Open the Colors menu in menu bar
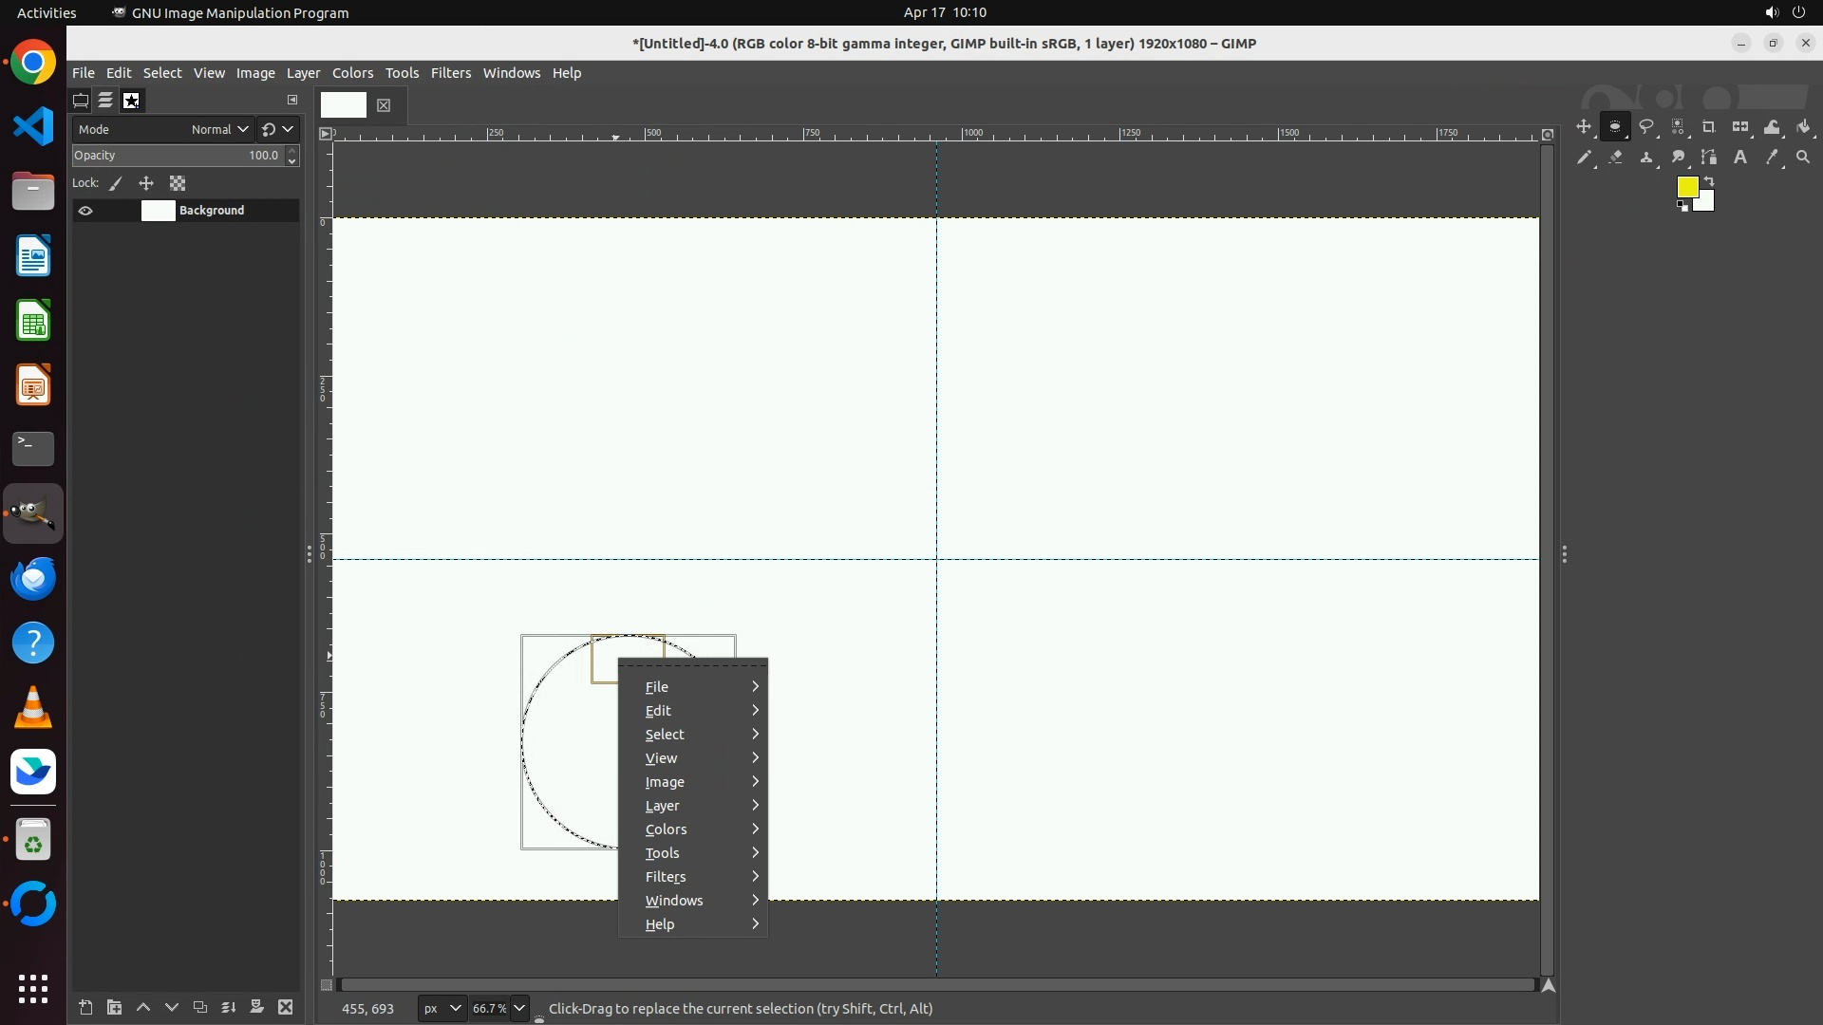Image resolution: width=1823 pixels, height=1025 pixels. pos(352,73)
